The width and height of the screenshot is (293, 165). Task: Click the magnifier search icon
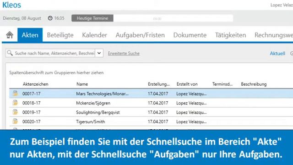[x=10, y=53]
